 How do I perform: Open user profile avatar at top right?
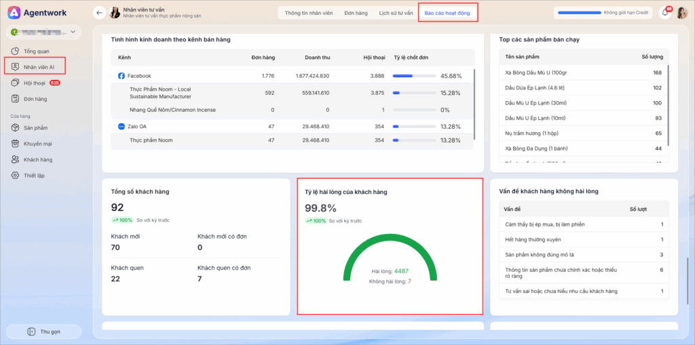[681, 12]
